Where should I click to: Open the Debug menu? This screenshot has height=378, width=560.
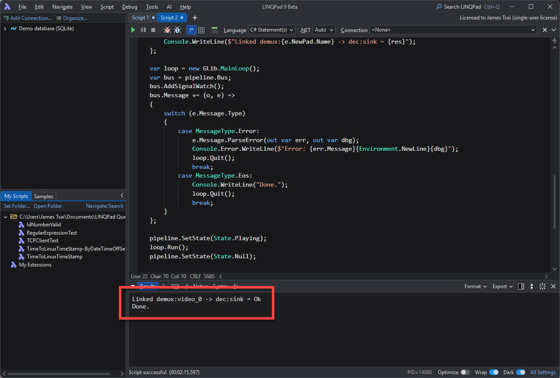click(130, 7)
